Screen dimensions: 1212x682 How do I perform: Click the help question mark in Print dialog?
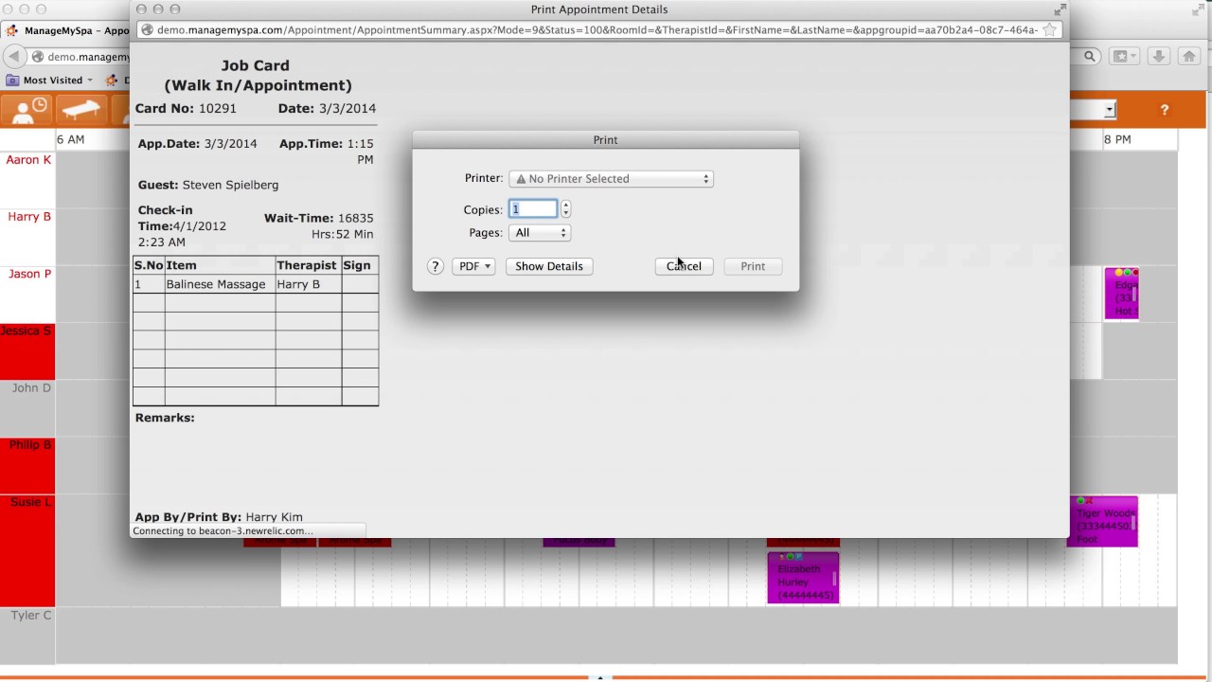[x=436, y=266]
